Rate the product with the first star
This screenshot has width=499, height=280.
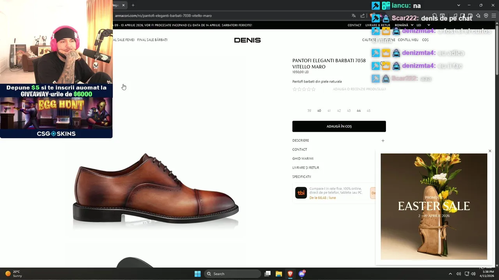(x=295, y=89)
